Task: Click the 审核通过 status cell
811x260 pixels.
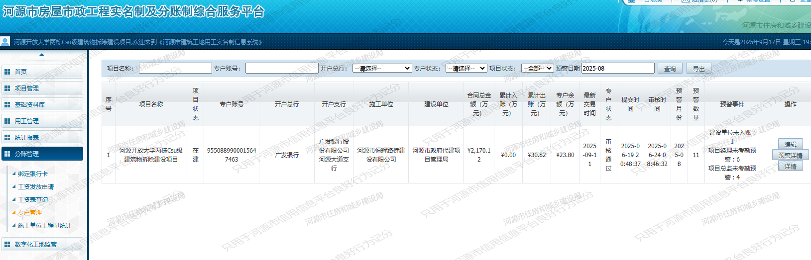Action: (x=608, y=155)
